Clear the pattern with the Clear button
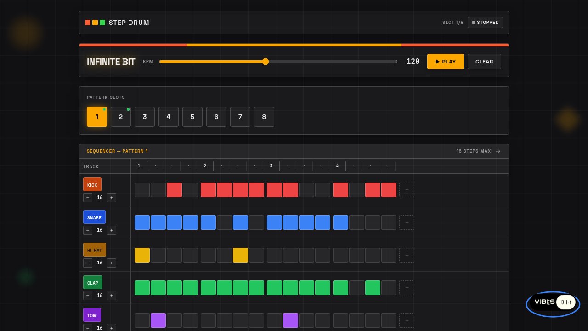 point(484,62)
